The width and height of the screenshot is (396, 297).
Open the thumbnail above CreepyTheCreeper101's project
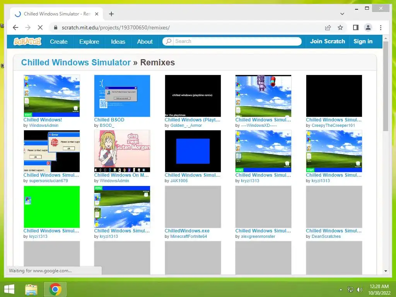click(x=334, y=96)
